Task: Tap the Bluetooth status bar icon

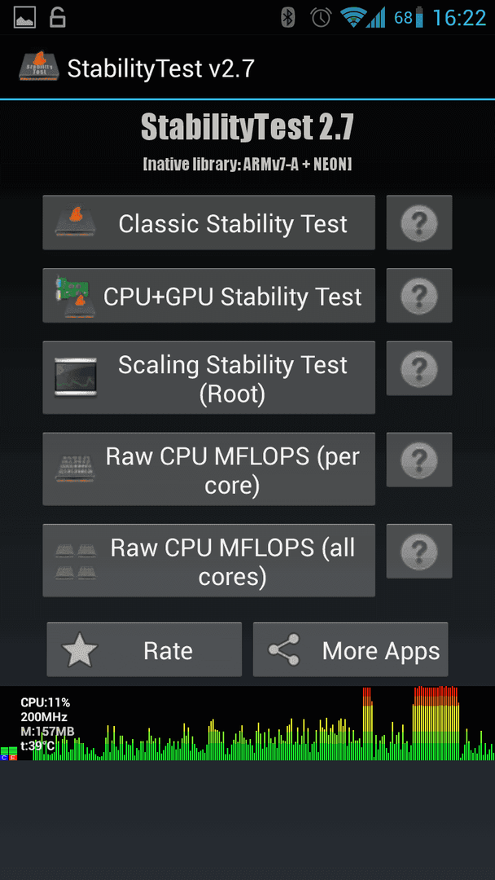Action: [287, 17]
